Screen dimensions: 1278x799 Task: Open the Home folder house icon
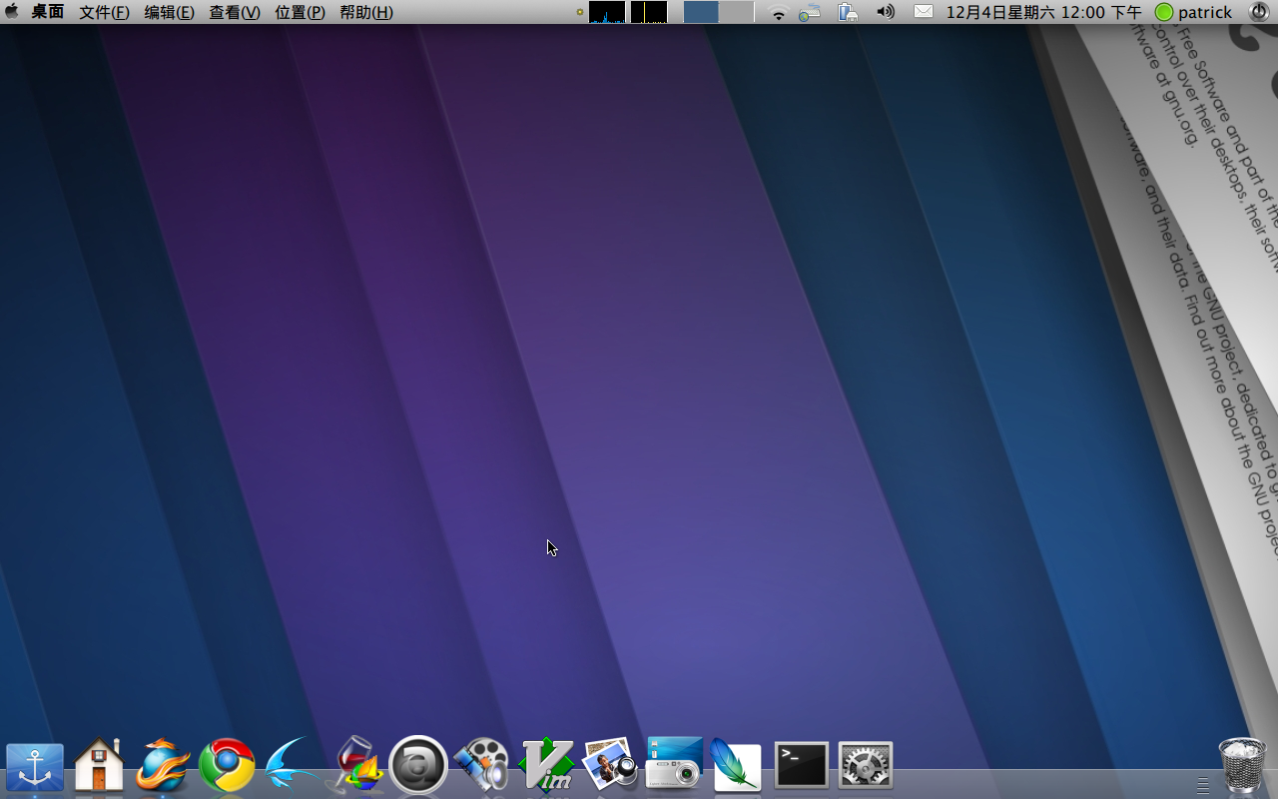coord(99,765)
